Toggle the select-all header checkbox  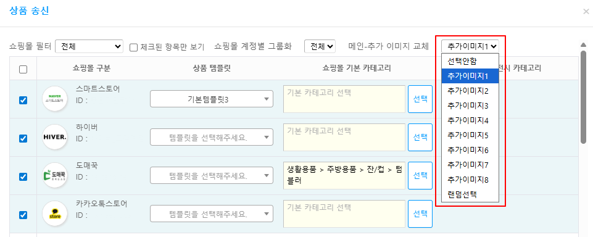(x=23, y=69)
